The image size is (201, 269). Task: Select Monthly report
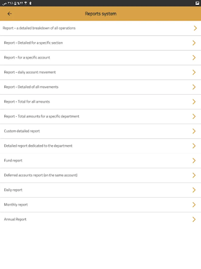pyautogui.click(x=16, y=205)
